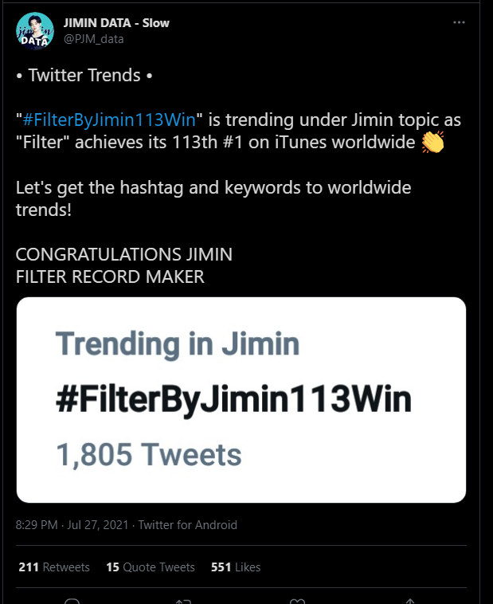
Task: View the 15 Quote Tweets list
Action: (151, 567)
